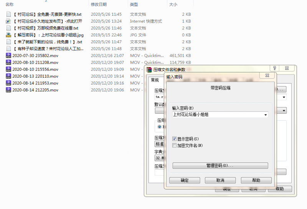This screenshot has height=209, width=307.
Task: Click the MOV icon for 2020-08-14 212205.mov
Action: [8, 90]
